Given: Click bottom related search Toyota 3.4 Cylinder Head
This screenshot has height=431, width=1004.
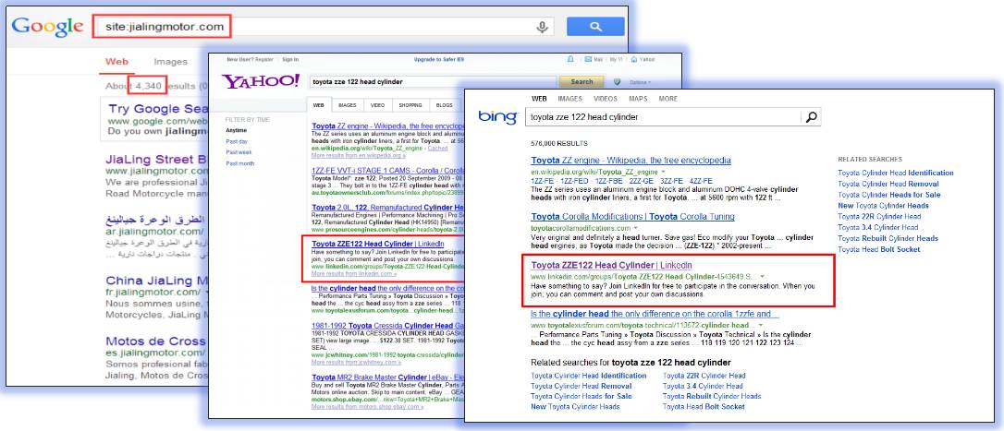Looking at the screenshot, I should click(x=703, y=386).
